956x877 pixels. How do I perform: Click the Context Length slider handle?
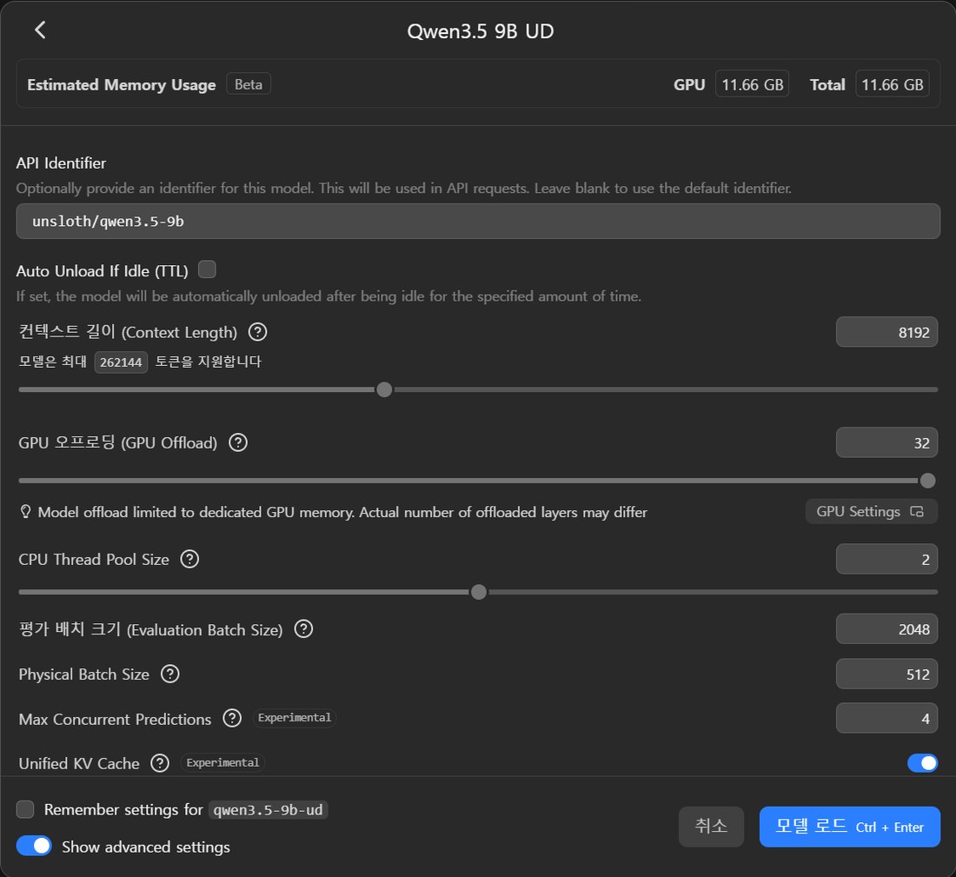[384, 389]
